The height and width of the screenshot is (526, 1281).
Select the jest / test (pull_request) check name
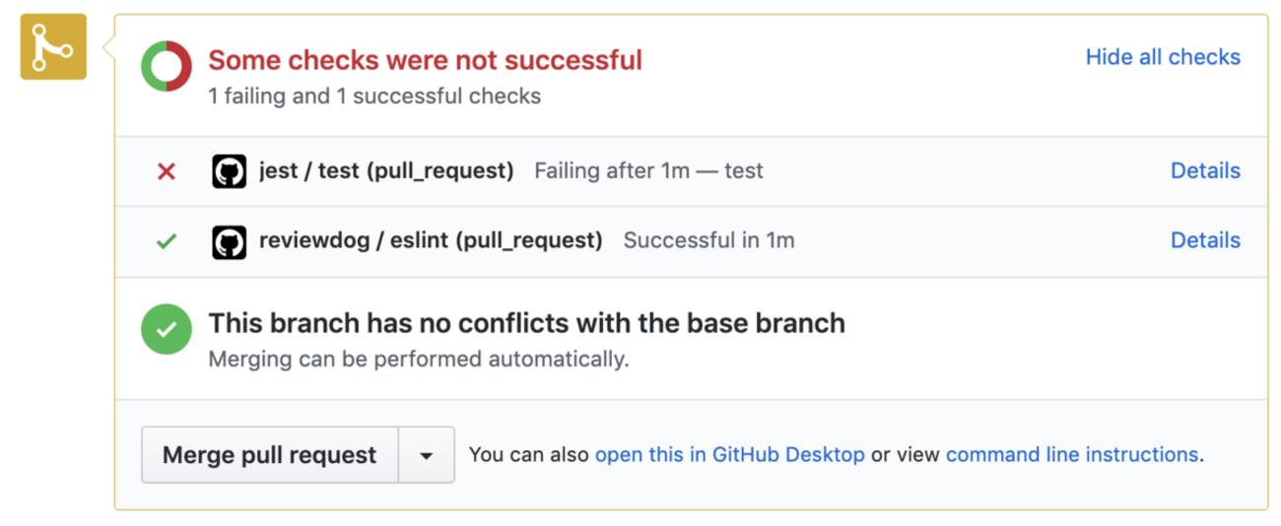386,171
